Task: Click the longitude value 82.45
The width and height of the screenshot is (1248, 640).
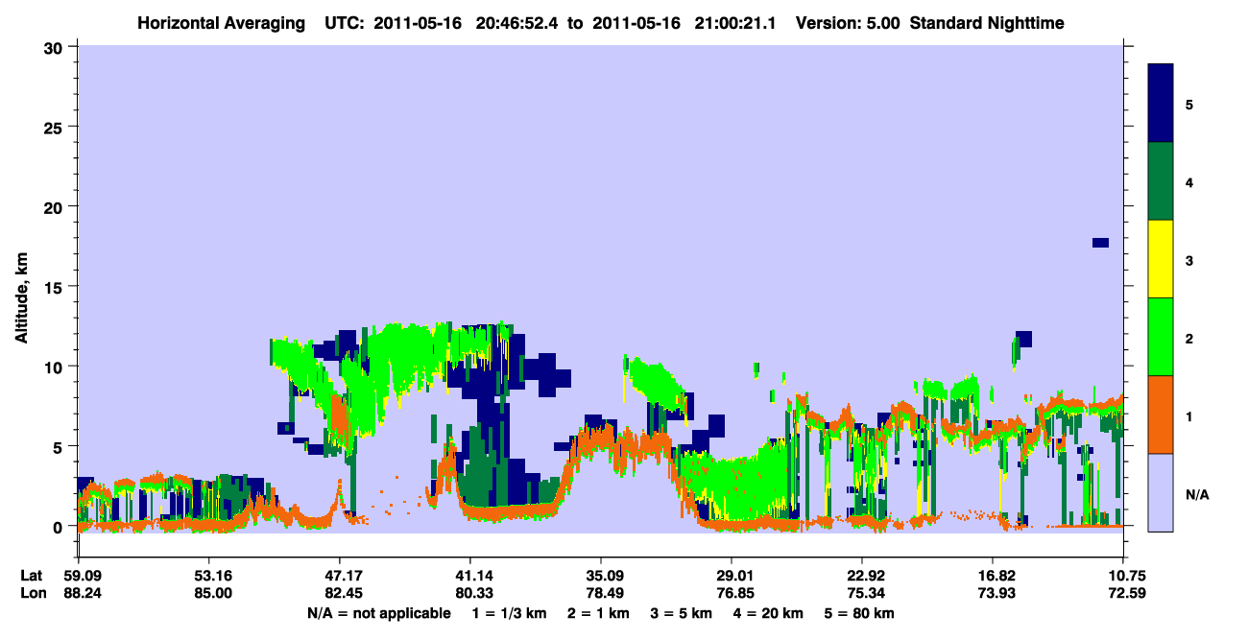Action: [x=344, y=594]
